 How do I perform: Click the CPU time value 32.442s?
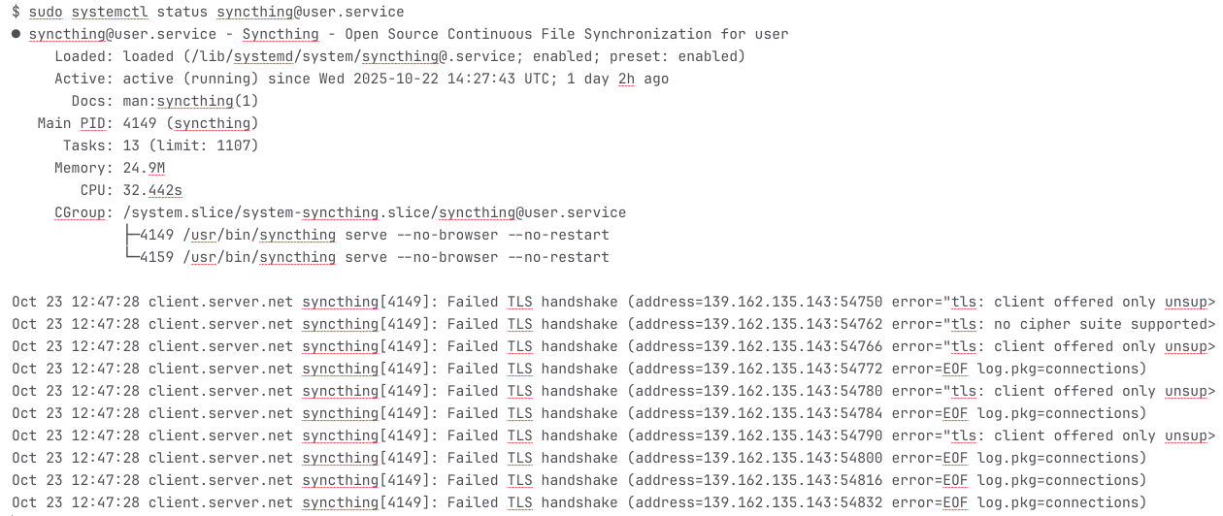(152, 190)
